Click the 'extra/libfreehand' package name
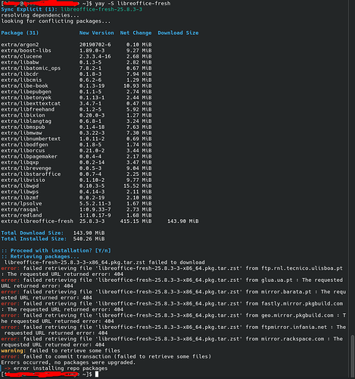The width and height of the screenshot is (355, 379). [x=28, y=109]
